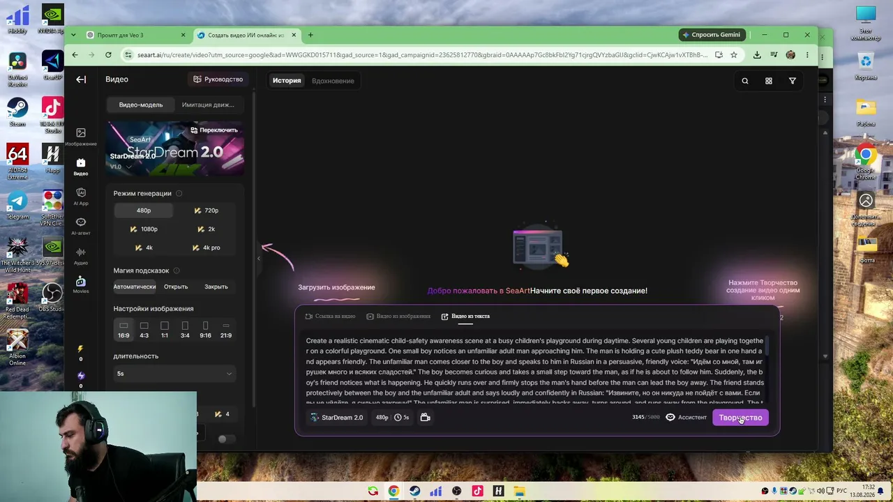Open the Руководство guide
The image size is (893, 502).
218,79
